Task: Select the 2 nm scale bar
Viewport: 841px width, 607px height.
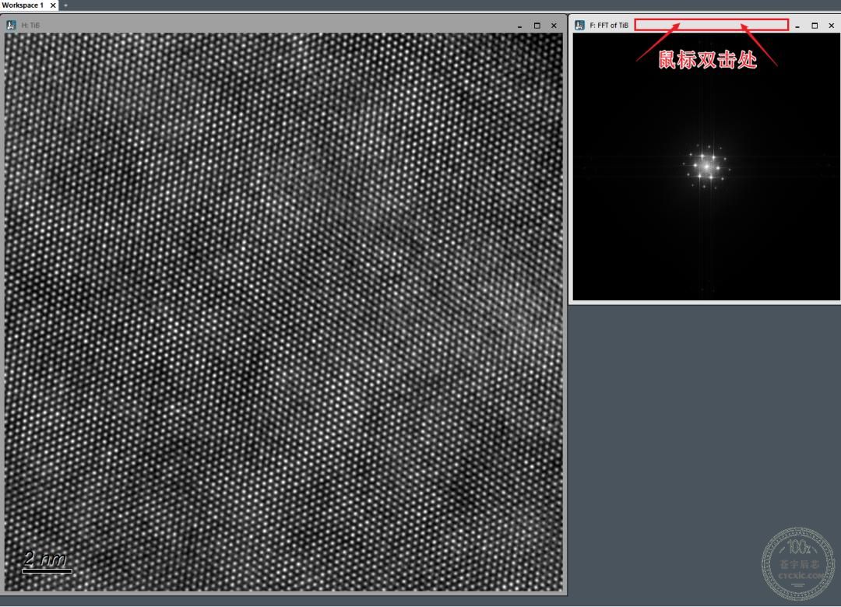Action: tap(47, 562)
